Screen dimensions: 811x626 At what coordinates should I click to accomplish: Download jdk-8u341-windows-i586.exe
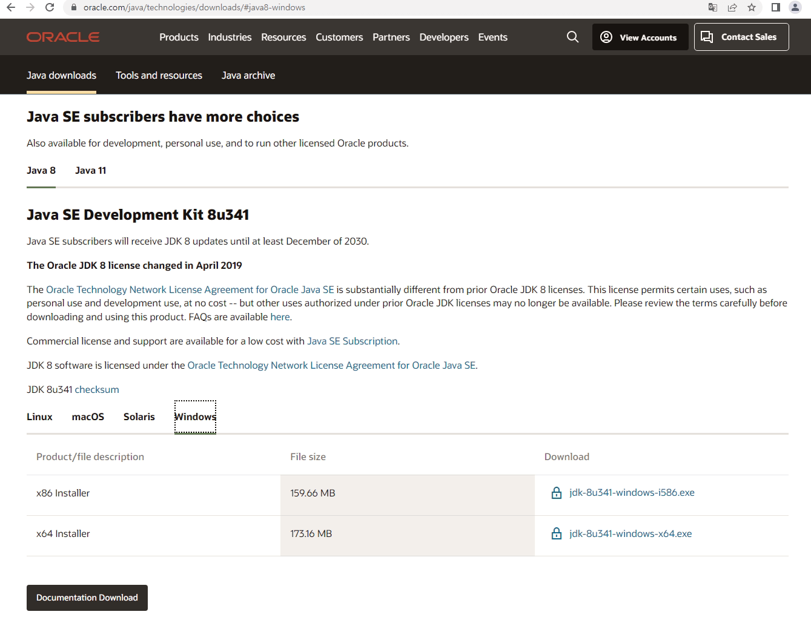pos(632,492)
